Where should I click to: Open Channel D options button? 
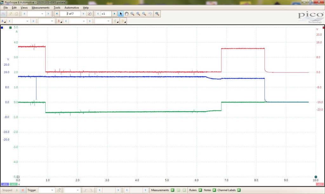click(x=123, y=21)
